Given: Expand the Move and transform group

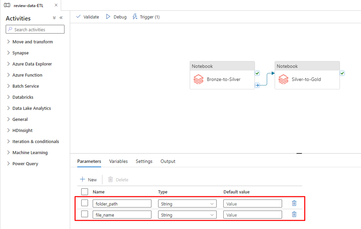Looking at the screenshot, I should (x=32, y=42).
